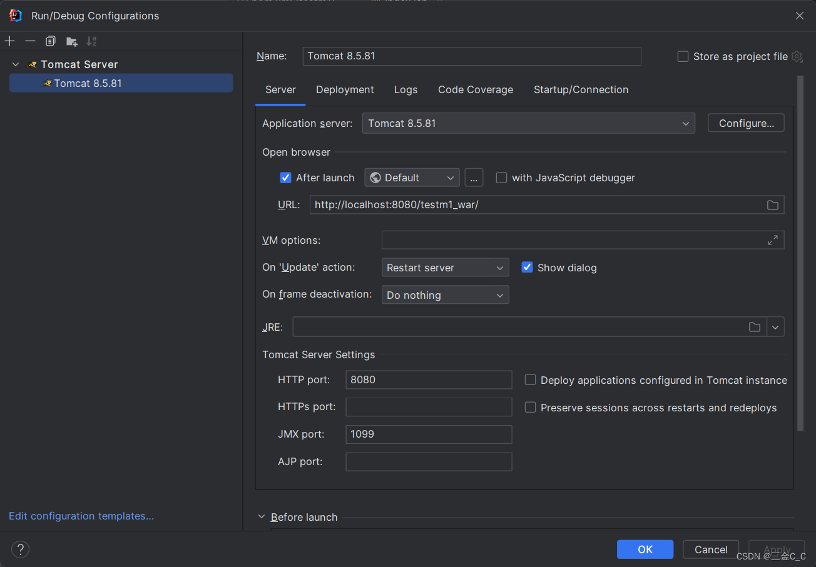
Task: Click the JMX port field
Action: click(x=429, y=434)
